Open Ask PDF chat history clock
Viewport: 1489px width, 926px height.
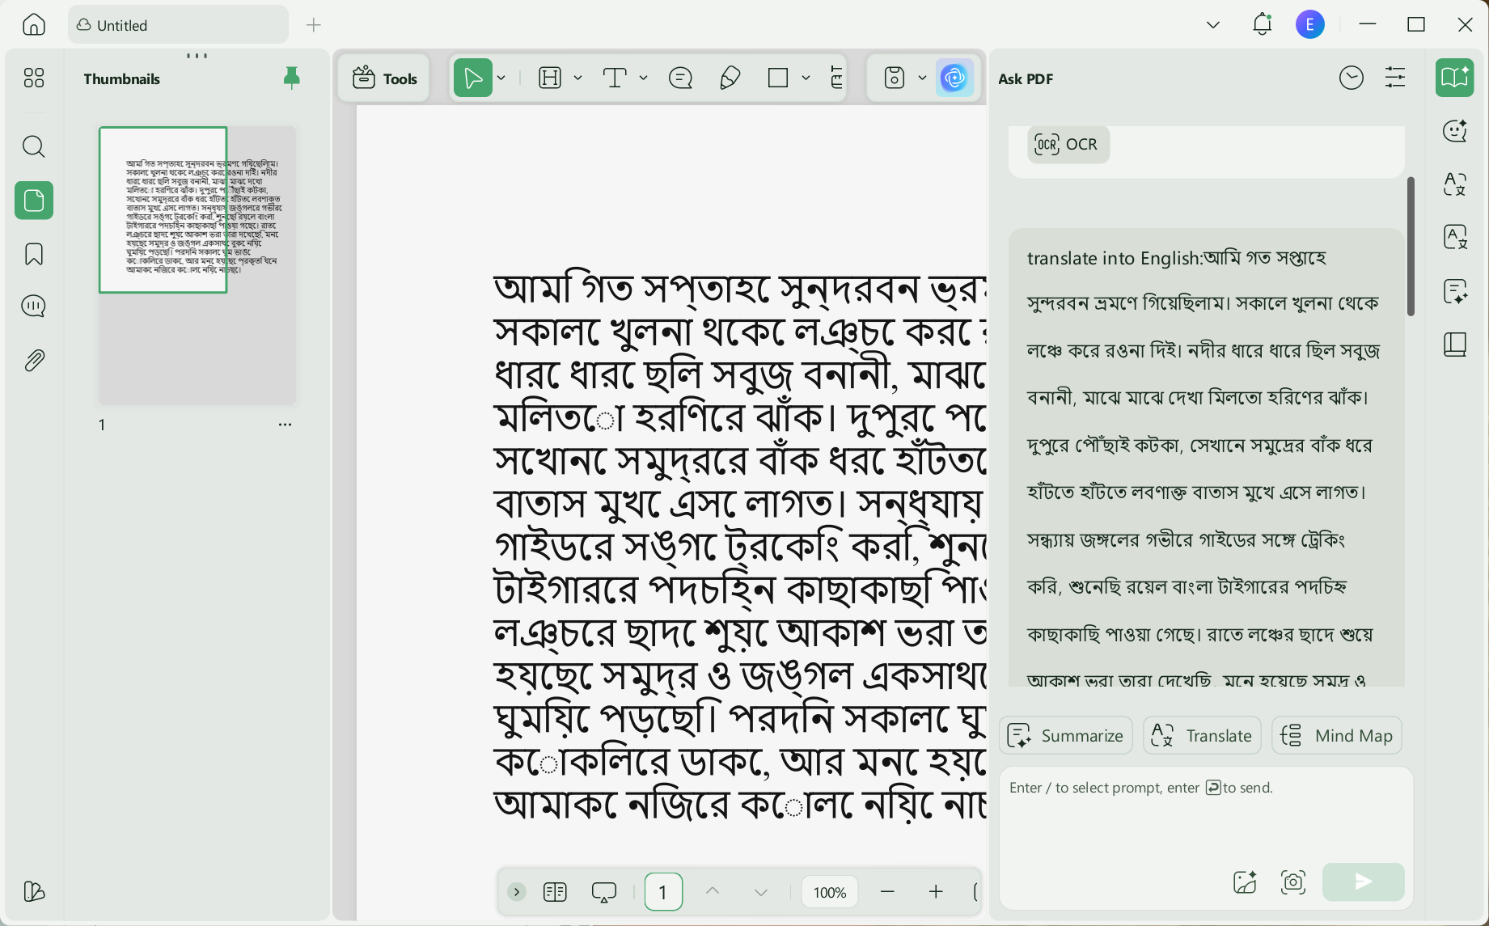point(1352,78)
